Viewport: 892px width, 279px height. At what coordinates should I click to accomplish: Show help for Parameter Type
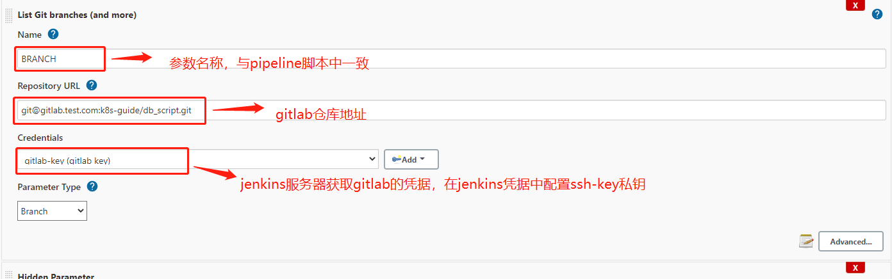pyautogui.click(x=92, y=186)
